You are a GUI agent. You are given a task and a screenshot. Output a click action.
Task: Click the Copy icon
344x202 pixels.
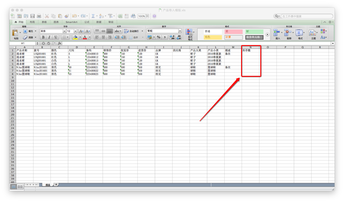(54, 16)
